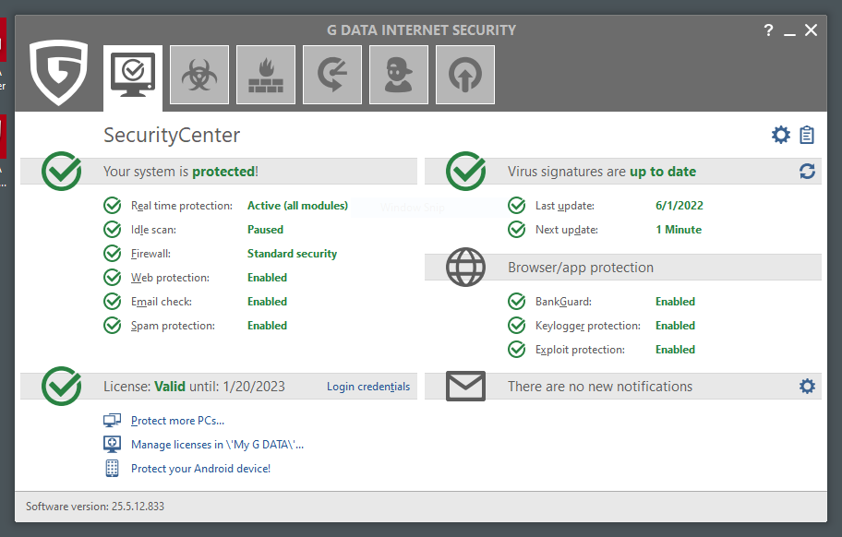Click the G DATA shield logo
Screen dimensions: 842x537
point(59,73)
